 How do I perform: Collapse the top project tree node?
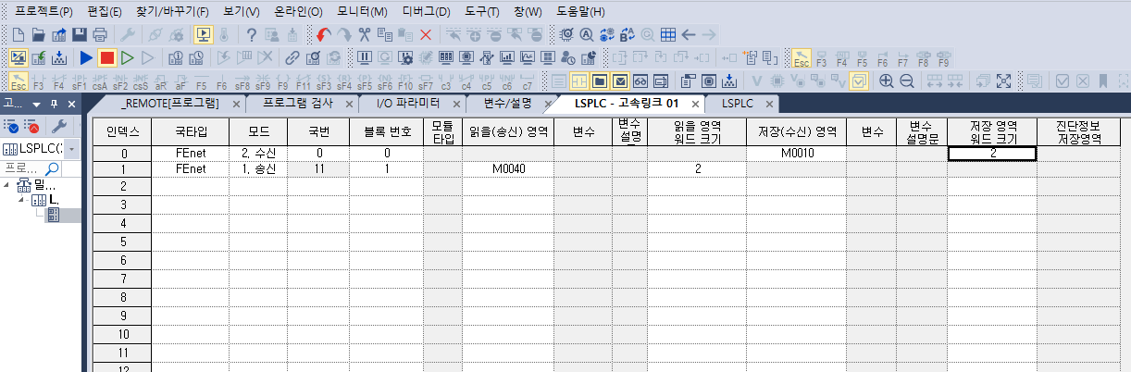pyautogui.click(x=7, y=185)
